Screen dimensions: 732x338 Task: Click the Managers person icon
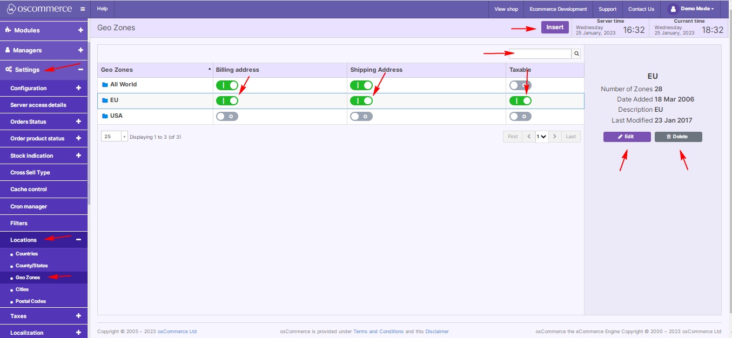coord(8,50)
